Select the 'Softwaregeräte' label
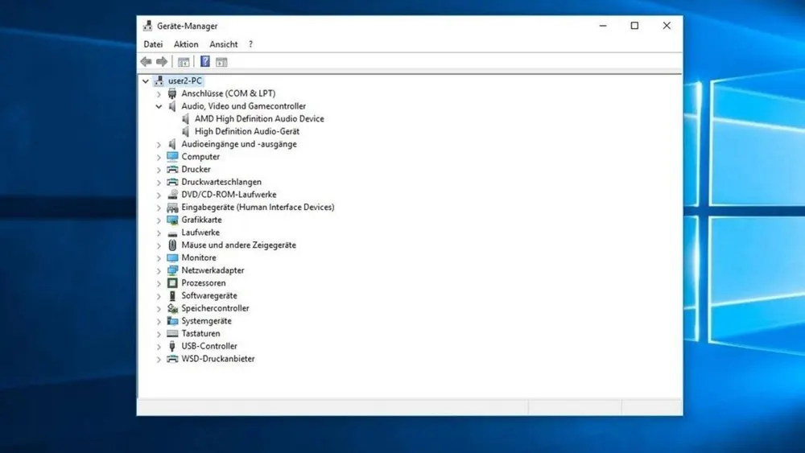Viewport: 805px width, 453px height. pyautogui.click(x=209, y=295)
